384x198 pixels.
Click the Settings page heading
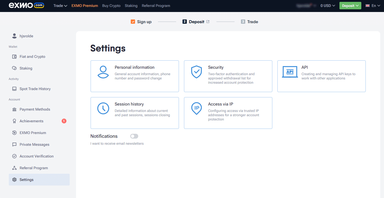(x=108, y=48)
